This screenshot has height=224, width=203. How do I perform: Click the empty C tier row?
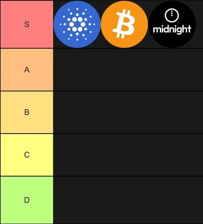(128, 155)
